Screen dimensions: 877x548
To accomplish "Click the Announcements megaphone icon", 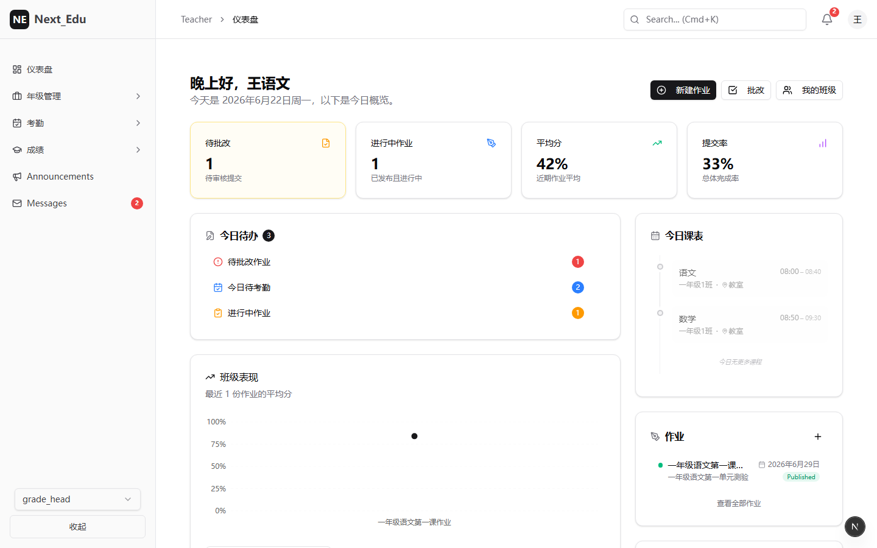I will pyautogui.click(x=17, y=177).
